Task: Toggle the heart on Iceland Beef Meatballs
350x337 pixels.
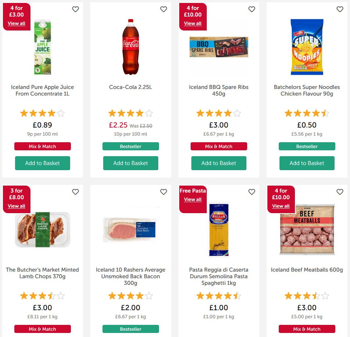Action: pyautogui.click(x=340, y=192)
